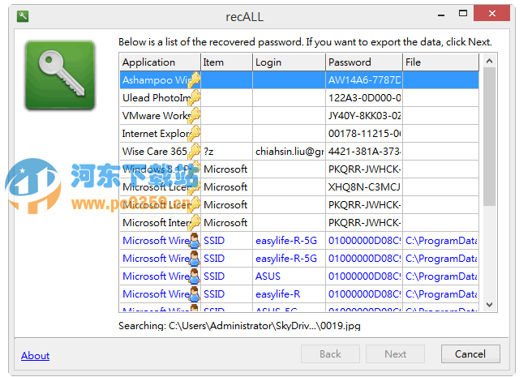
Task: Select the Ashampoo Win application row
Action: [299, 80]
